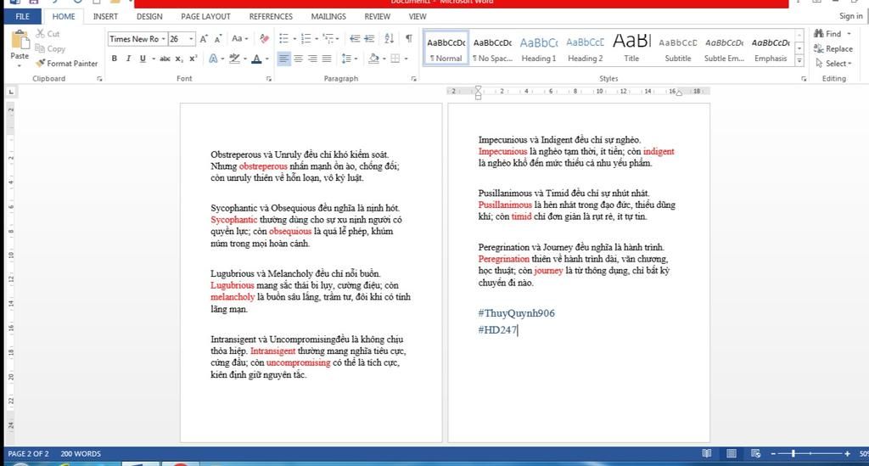
Task: Click the Sort paragraph icon
Action: (x=389, y=38)
